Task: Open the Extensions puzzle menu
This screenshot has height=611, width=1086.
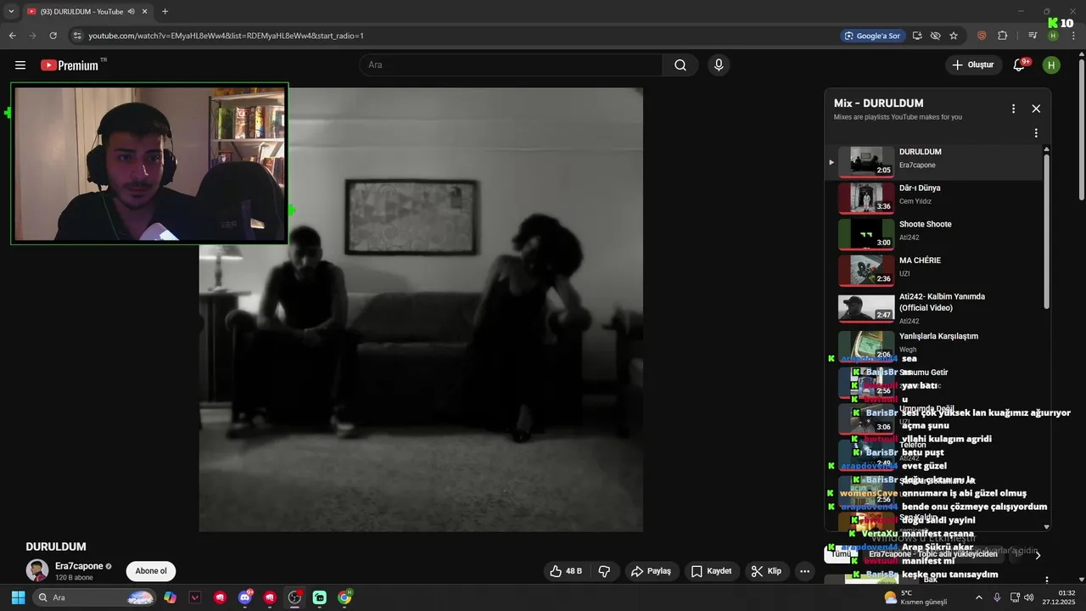Action: coord(1002,36)
